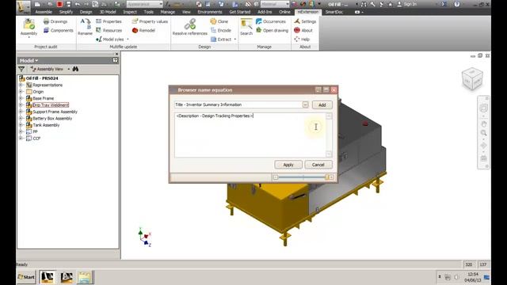Viewport: 507px width, 285px height.
Task: Switch to the 3D Model ribbon tab
Action: [x=108, y=12]
